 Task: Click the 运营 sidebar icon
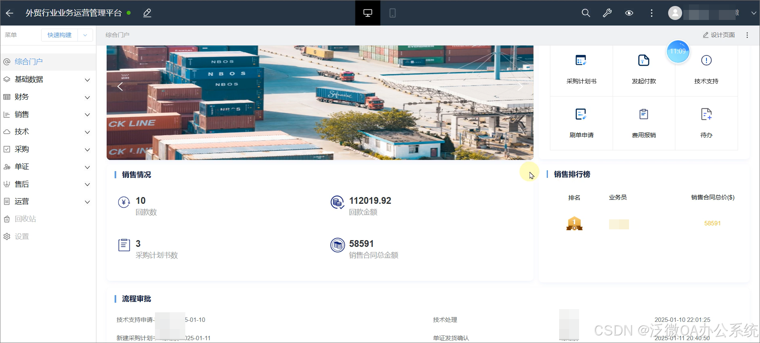(x=7, y=201)
